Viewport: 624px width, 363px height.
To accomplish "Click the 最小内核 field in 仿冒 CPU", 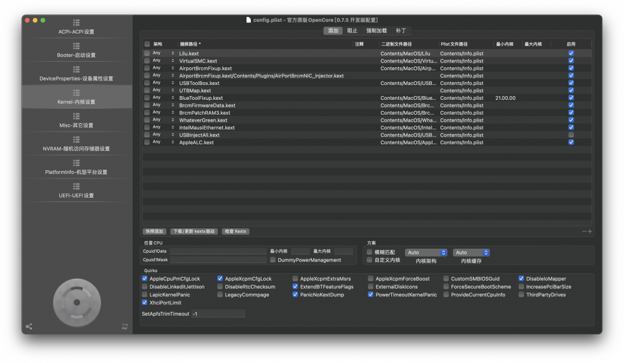I will point(300,251).
